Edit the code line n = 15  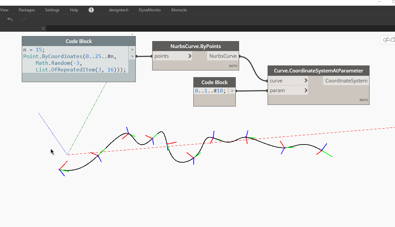pyautogui.click(x=34, y=50)
